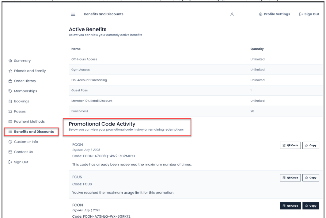Open Friends and Family page

(28, 71)
